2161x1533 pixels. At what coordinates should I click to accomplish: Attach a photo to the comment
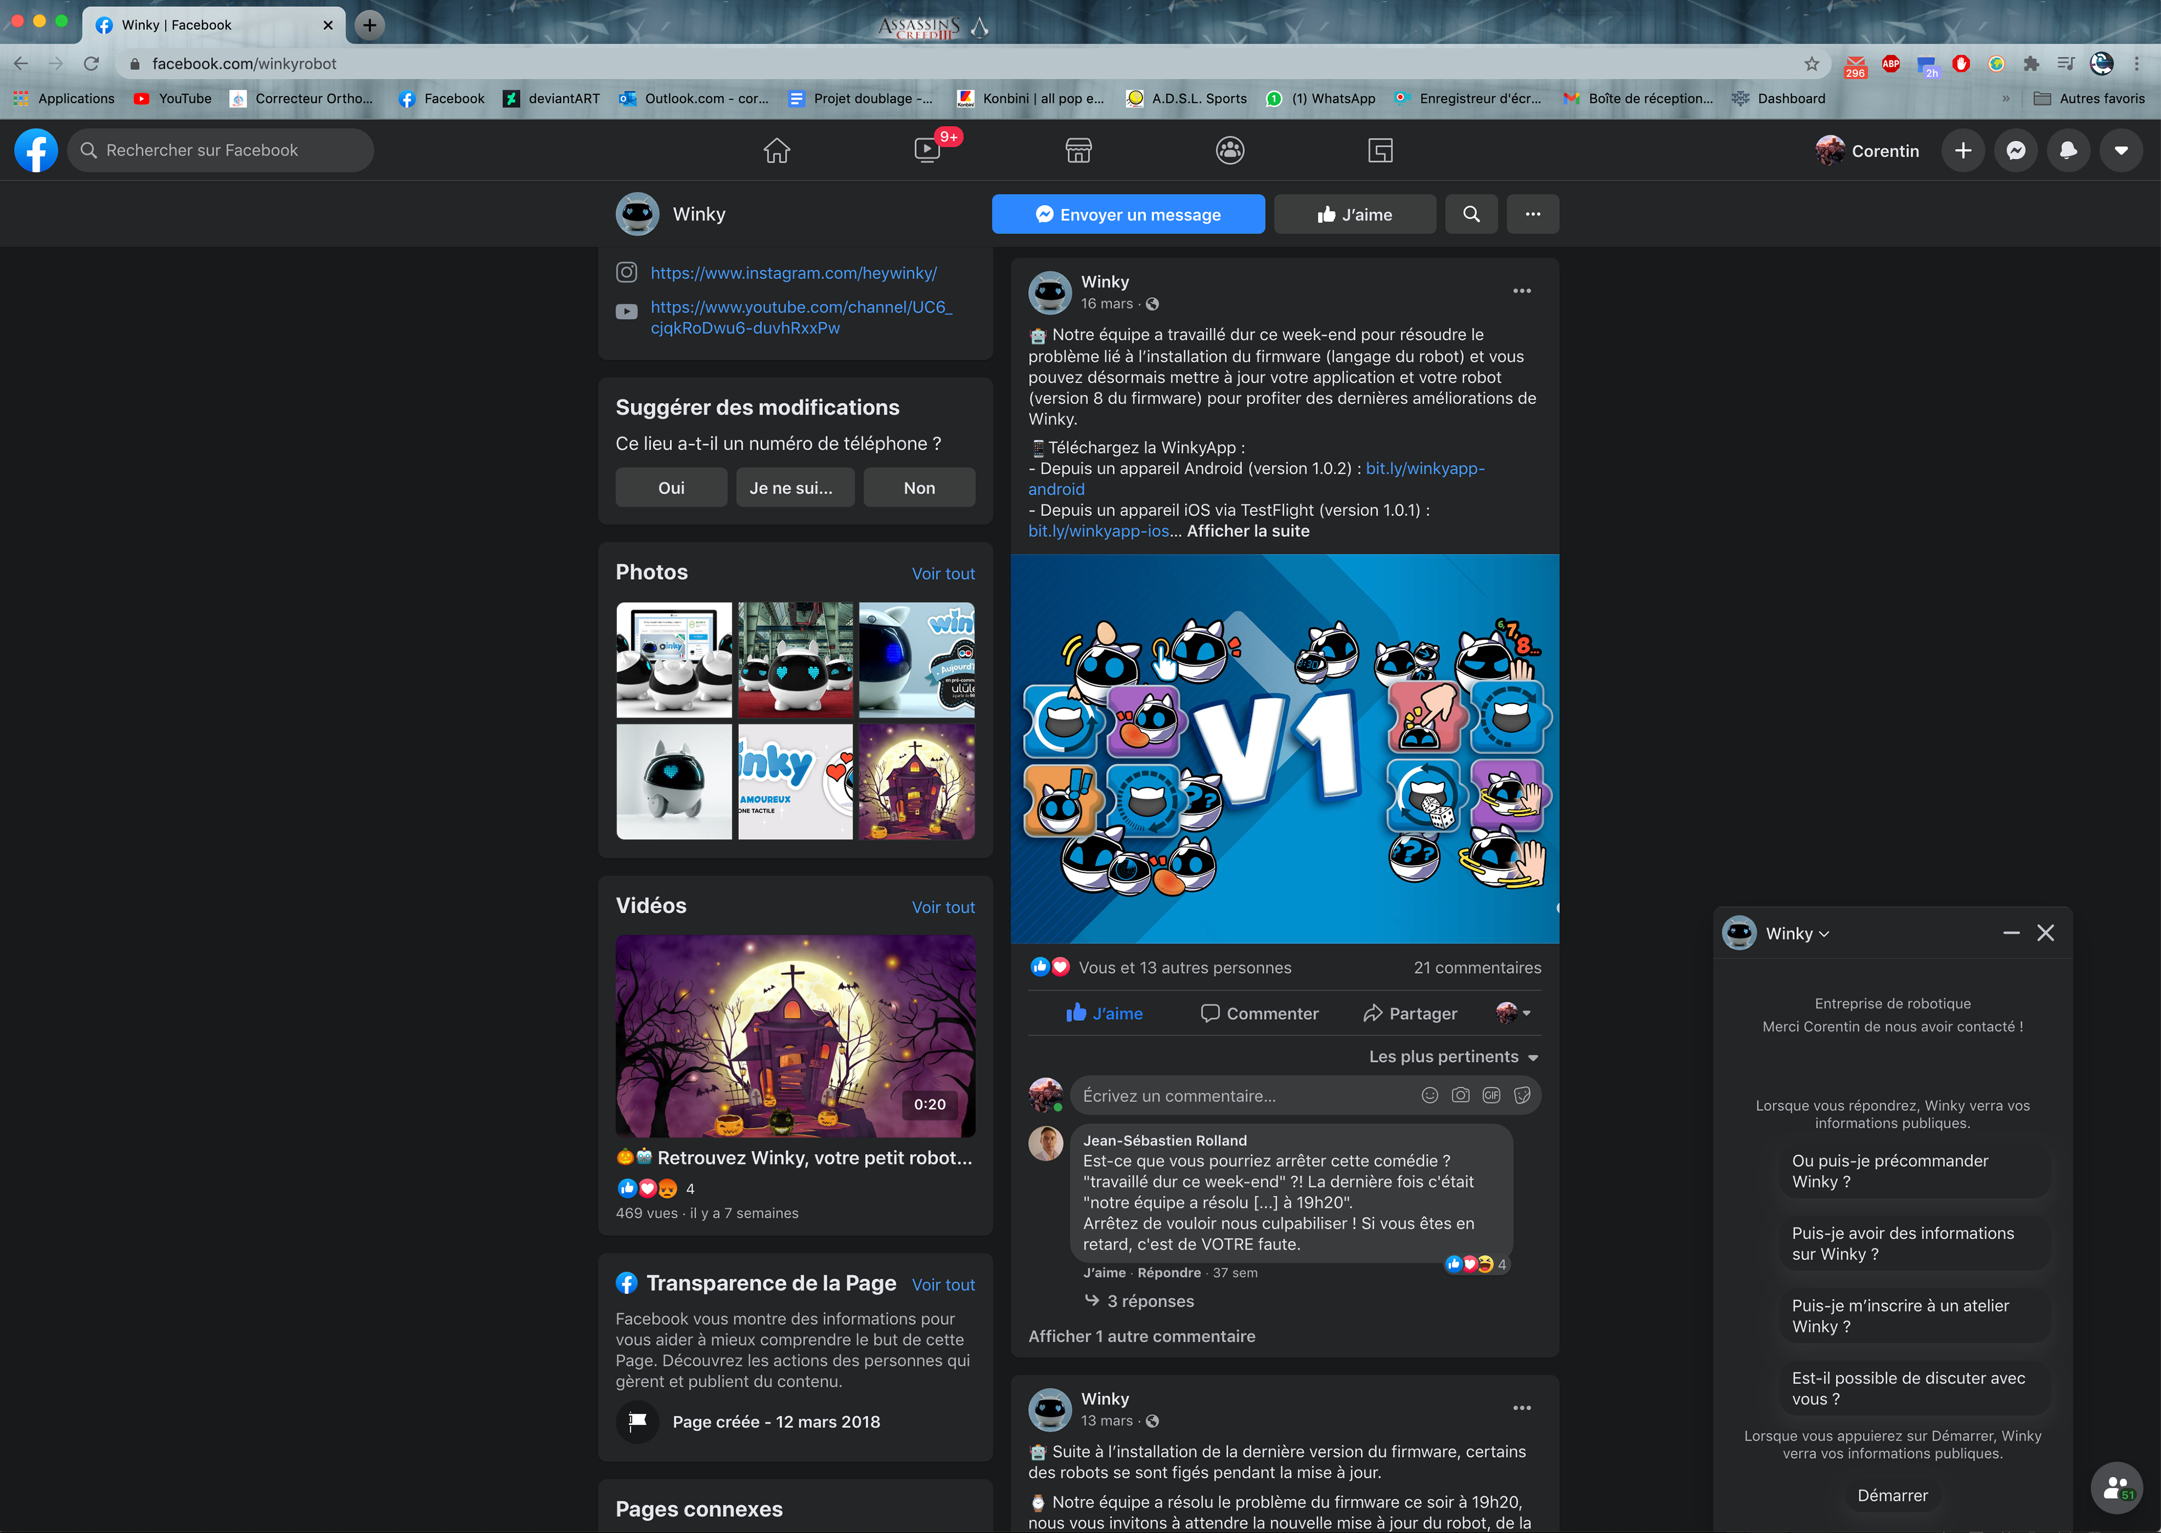tap(1461, 1095)
